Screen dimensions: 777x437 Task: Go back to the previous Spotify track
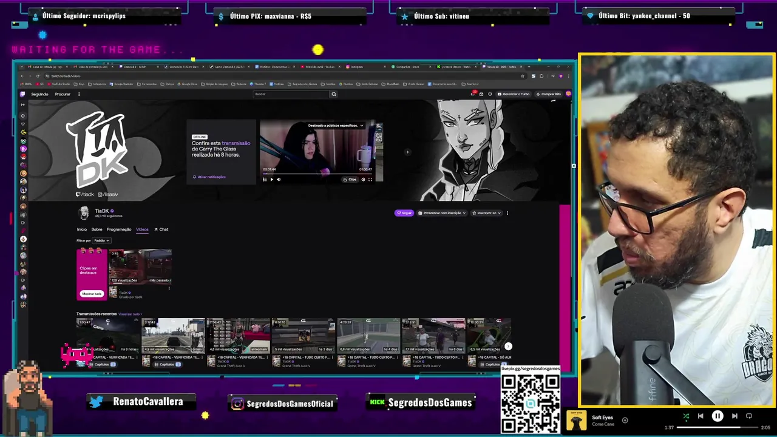(701, 416)
